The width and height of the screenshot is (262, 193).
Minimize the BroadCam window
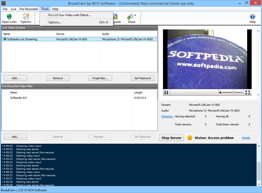pos(240,3)
